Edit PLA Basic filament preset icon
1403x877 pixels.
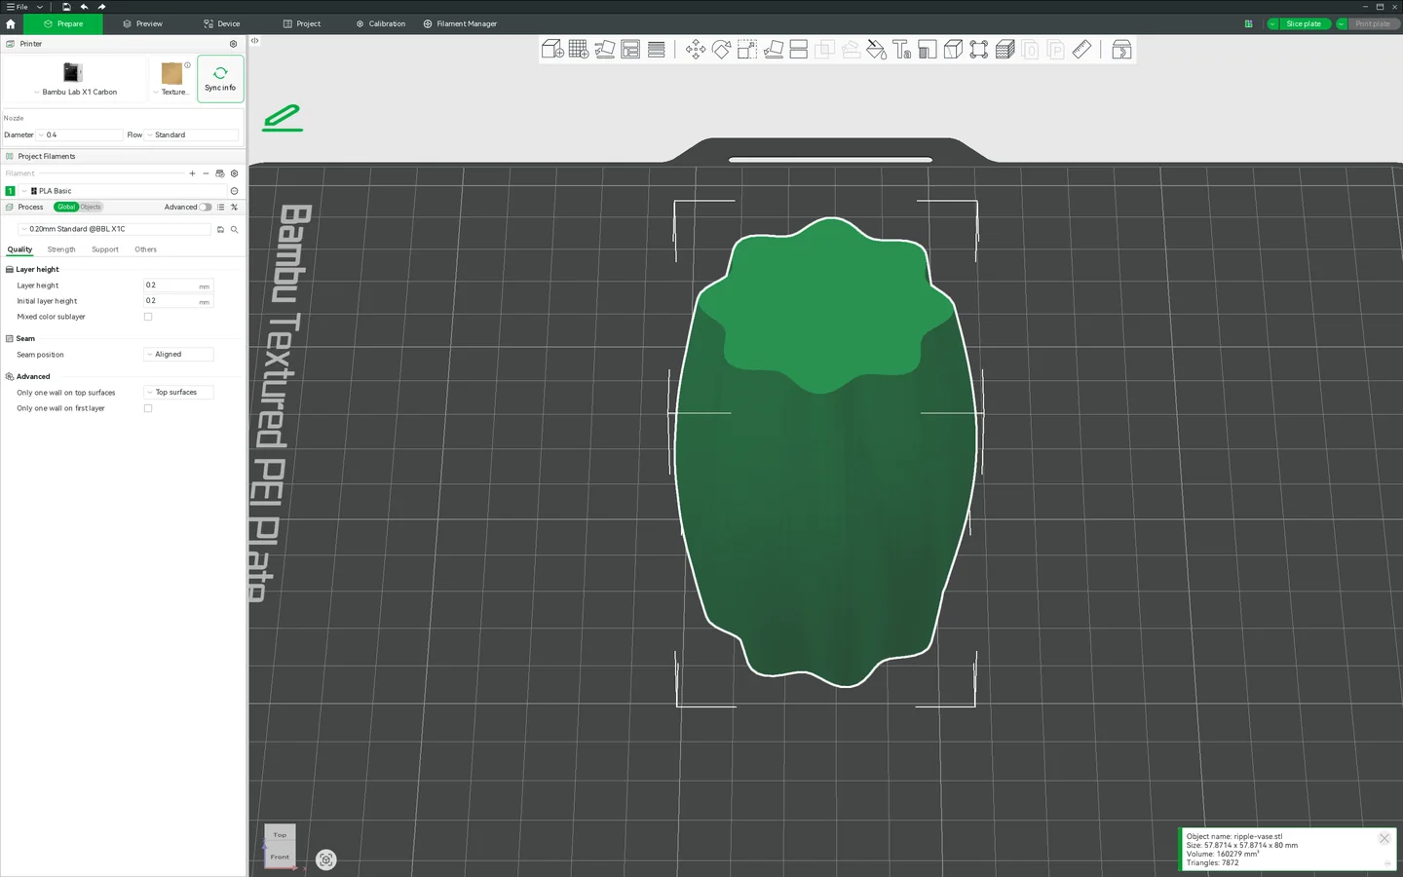(x=234, y=191)
